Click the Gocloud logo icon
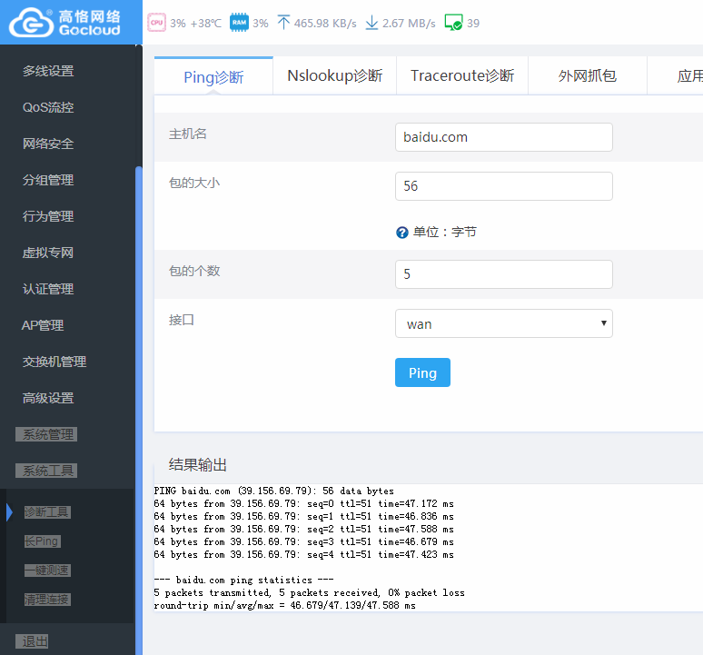Image resolution: width=703 pixels, height=655 pixels. pyautogui.click(x=31, y=23)
